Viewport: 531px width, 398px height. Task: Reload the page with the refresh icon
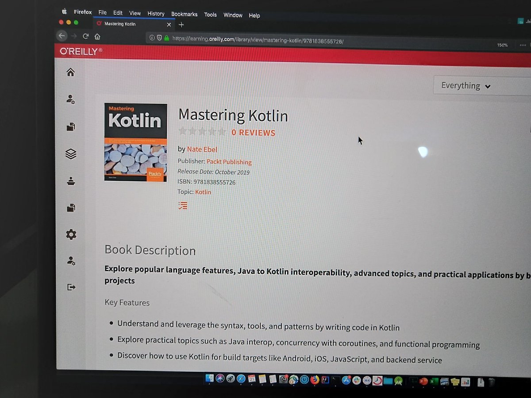point(86,36)
